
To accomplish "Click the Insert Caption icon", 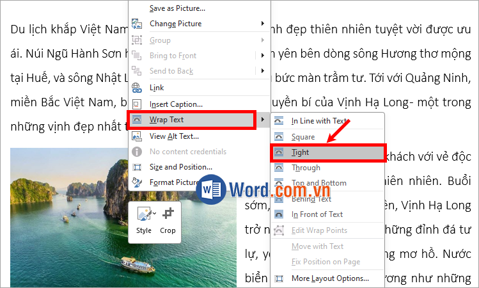I will 137,104.
